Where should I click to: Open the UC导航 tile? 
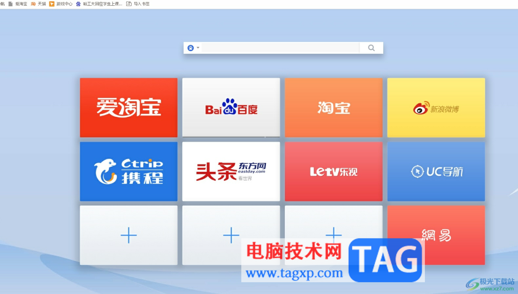pos(436,171)
